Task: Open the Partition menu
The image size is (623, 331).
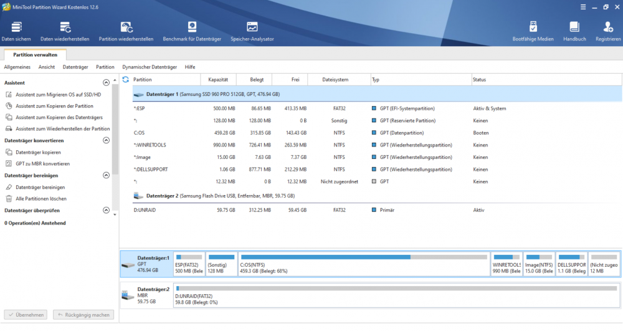Action: (105, 67)
